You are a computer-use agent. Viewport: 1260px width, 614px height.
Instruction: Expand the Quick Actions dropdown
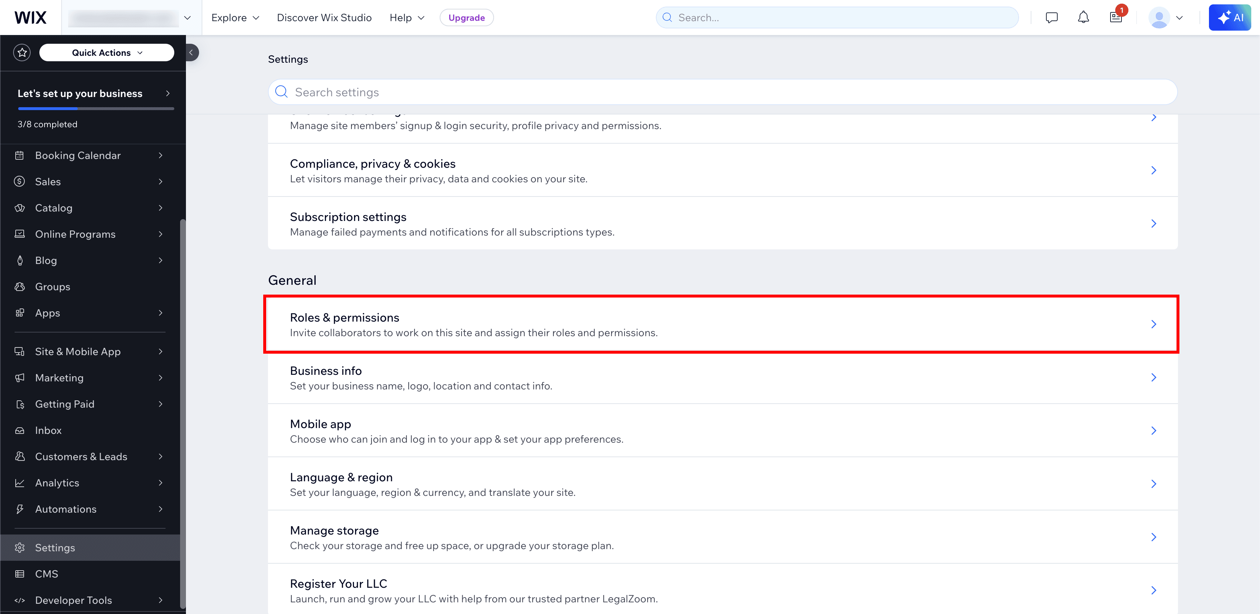point(106,53)
